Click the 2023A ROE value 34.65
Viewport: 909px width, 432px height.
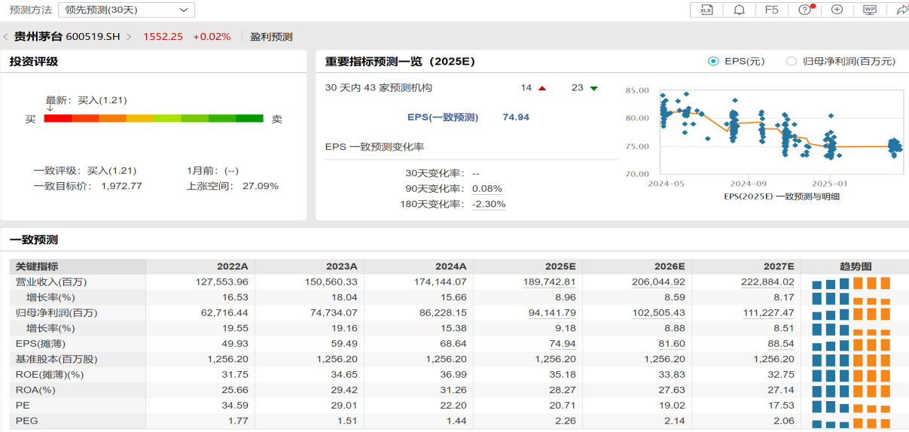(x=345, y=375)
